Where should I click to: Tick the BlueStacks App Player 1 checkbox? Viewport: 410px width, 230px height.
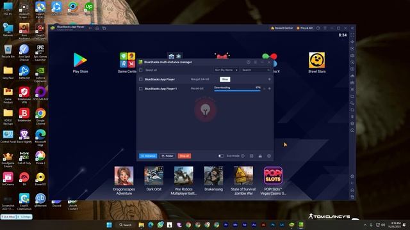tap(141, 89)
